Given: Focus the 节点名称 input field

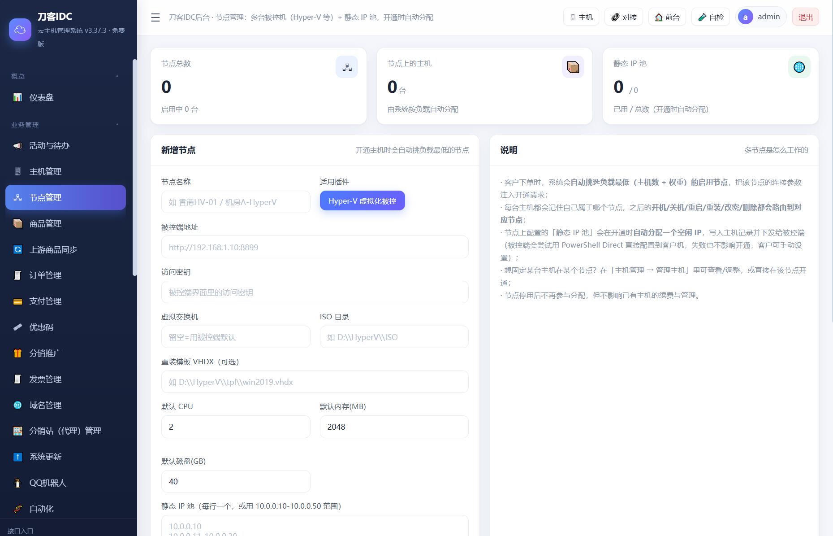Looking at the screenshot, I should [x=236, y=202].
